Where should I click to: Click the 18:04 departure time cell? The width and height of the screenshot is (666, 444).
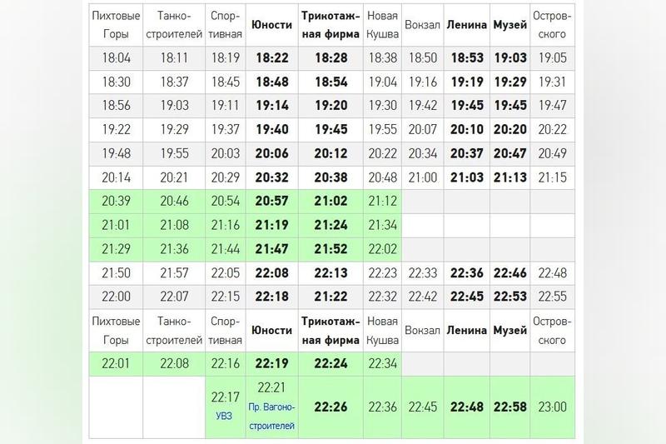[117, 58]
